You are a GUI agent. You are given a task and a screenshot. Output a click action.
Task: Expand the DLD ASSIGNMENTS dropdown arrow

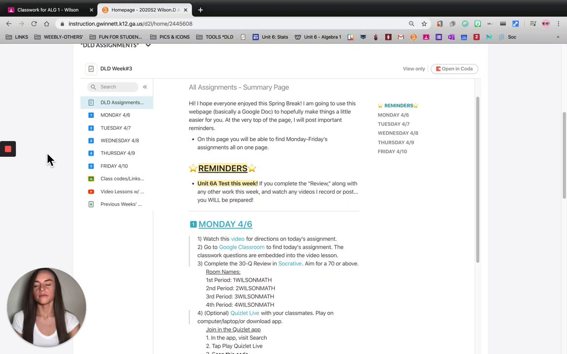pos(148,46)
